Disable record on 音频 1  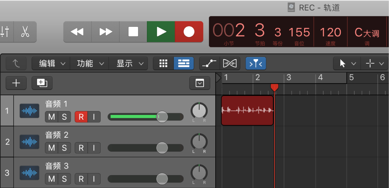click(81, 117)
